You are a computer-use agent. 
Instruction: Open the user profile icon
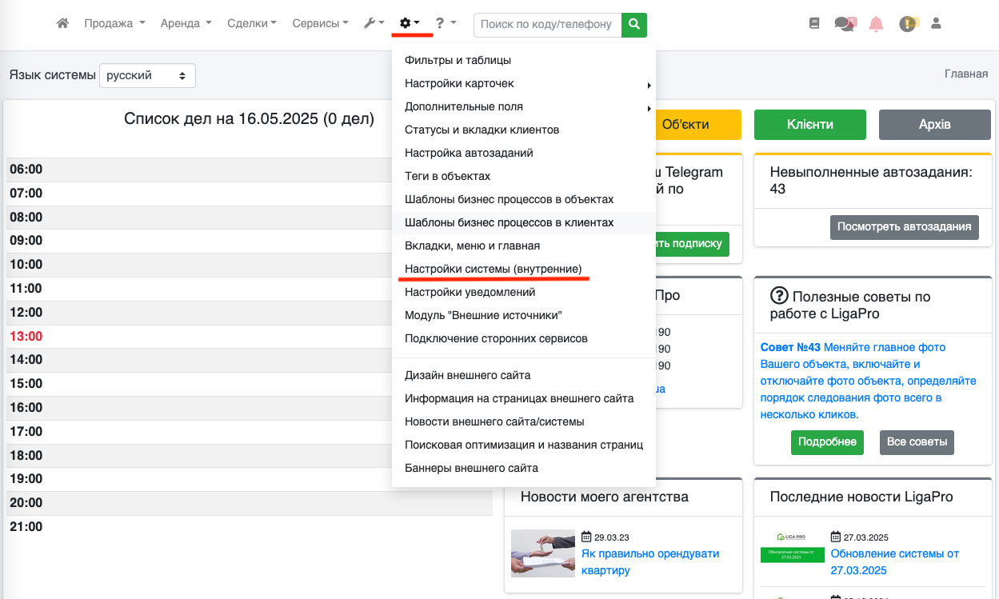pyautogui.click(x=936, y=24)
